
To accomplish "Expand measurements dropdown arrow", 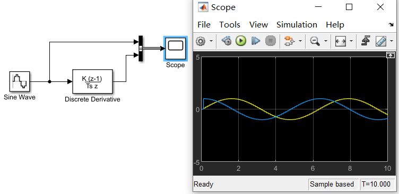I will (x=392, y=41).
